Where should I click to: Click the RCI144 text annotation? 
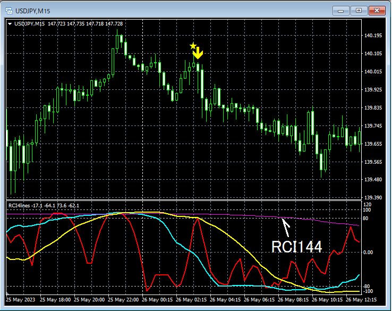click(x=297, y=247)
